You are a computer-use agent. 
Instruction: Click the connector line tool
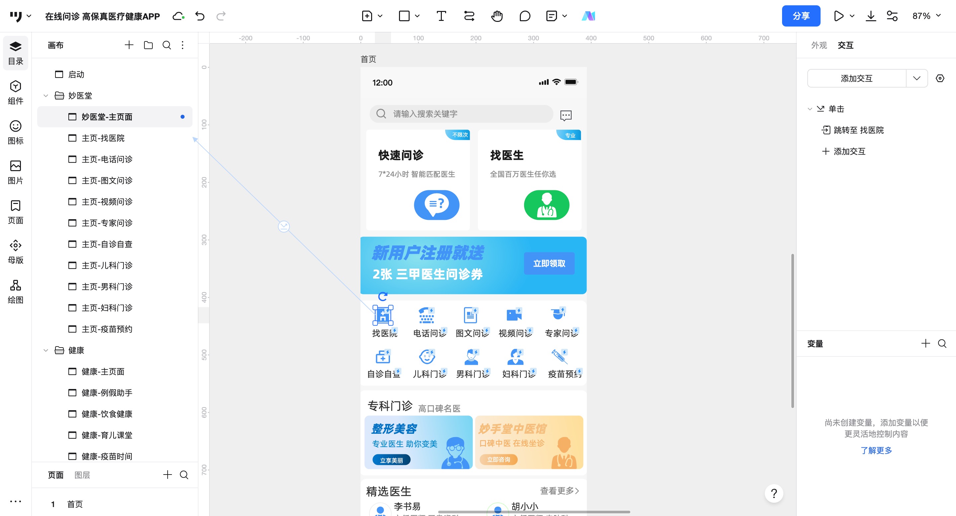pos(469,16)
